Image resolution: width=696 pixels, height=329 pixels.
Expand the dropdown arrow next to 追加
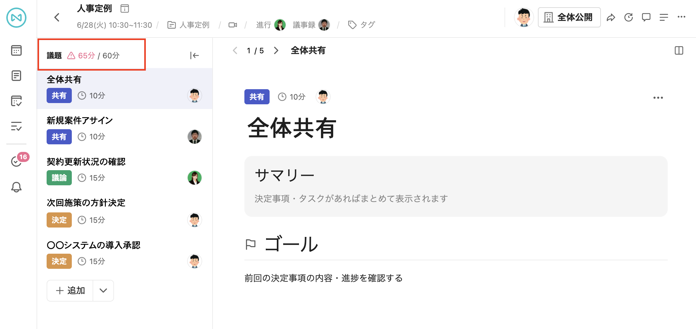[103, 291]
